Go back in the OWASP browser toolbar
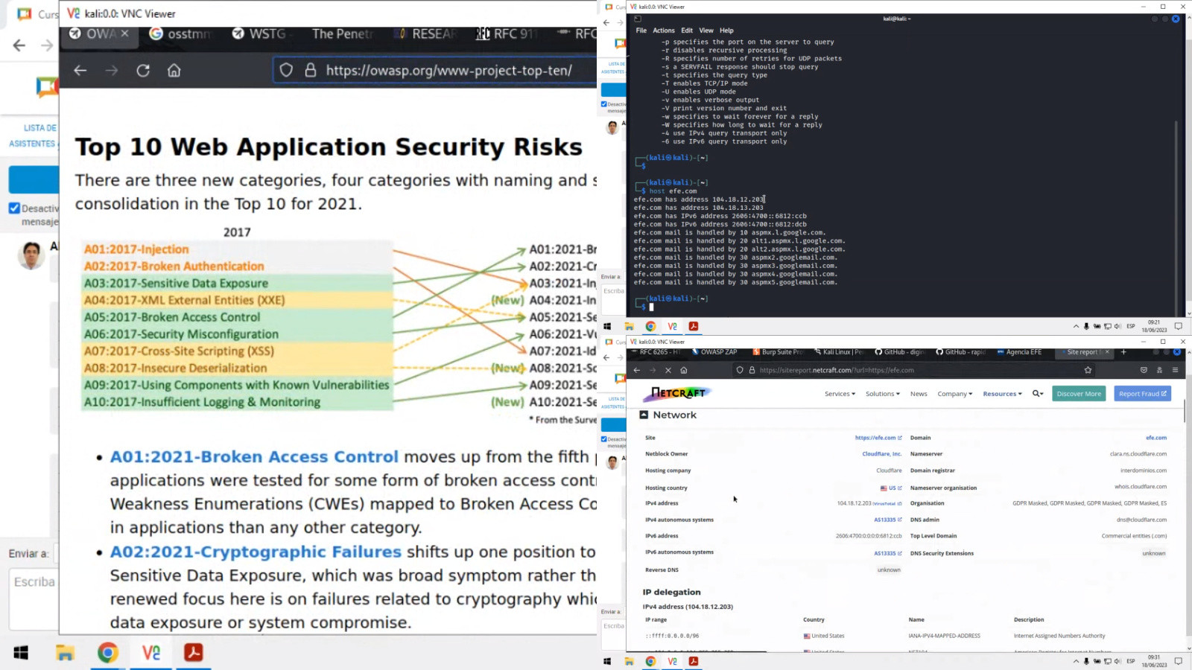Viewport: 1192px width, 670px height. (80, 71)
